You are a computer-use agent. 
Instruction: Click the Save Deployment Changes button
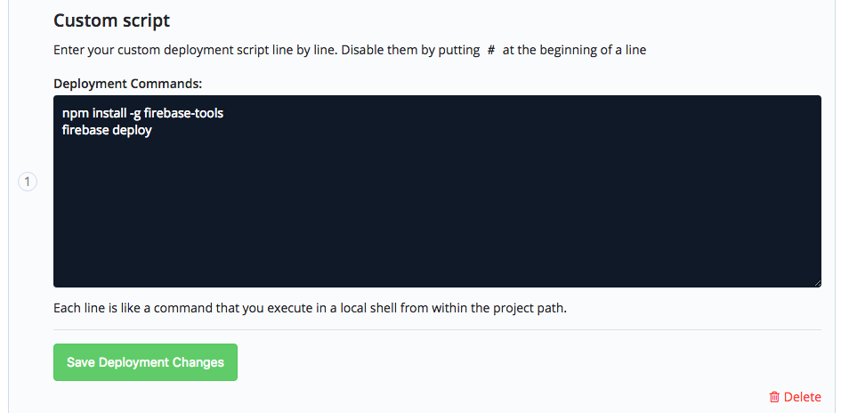(145, 362)
